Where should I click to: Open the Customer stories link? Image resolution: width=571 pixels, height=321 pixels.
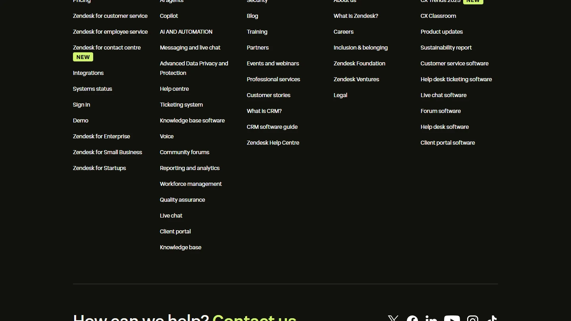268,95
